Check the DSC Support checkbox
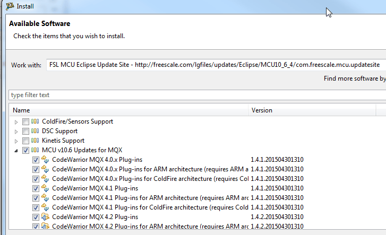This screenshot has width=386, height=235. (26, 131)
